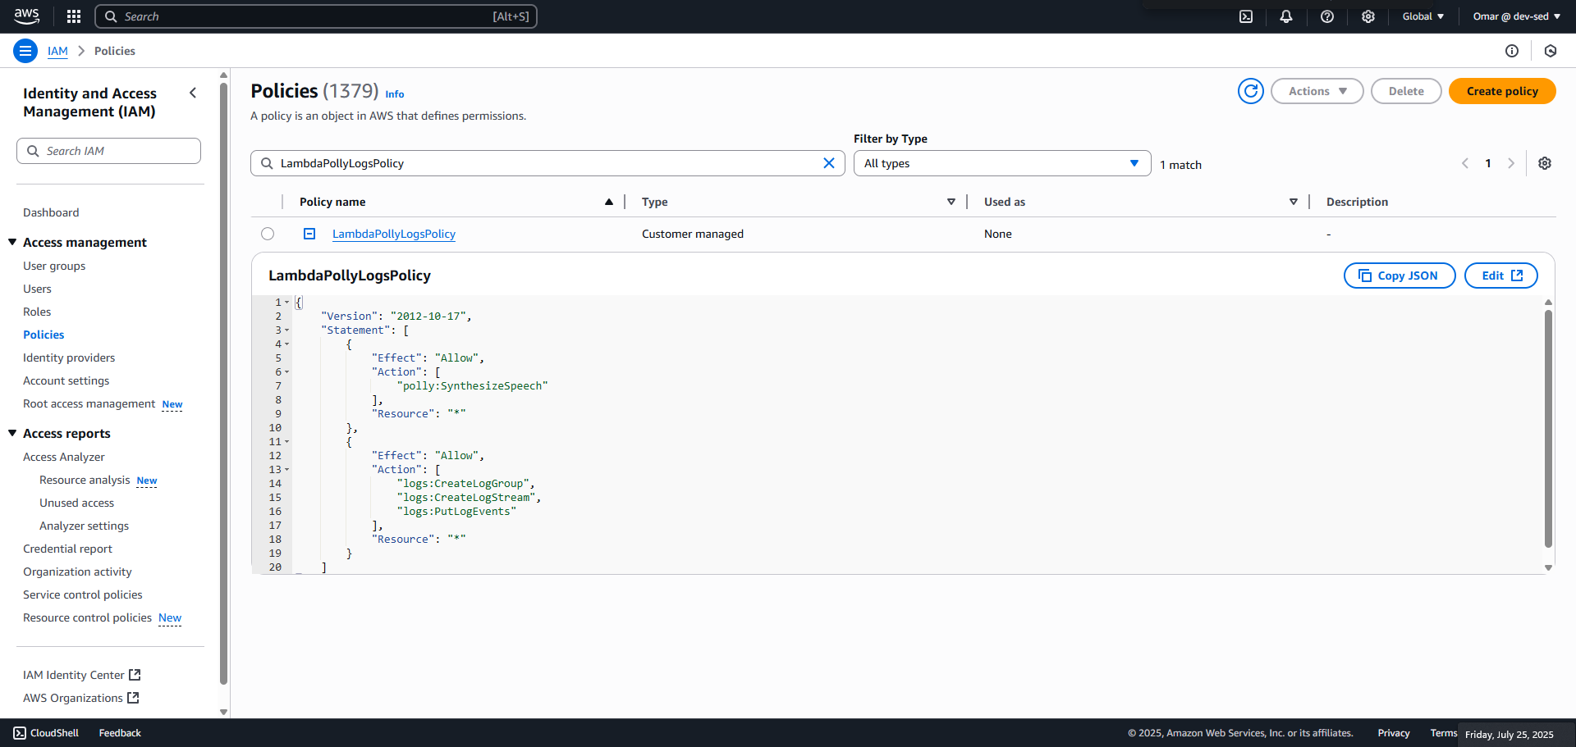Open the LambdaPollyLogsPolicy link
The image size is (1576, 747).
tap(394, 234)
